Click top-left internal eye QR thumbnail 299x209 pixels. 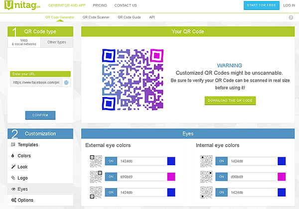tap(206, 161)
